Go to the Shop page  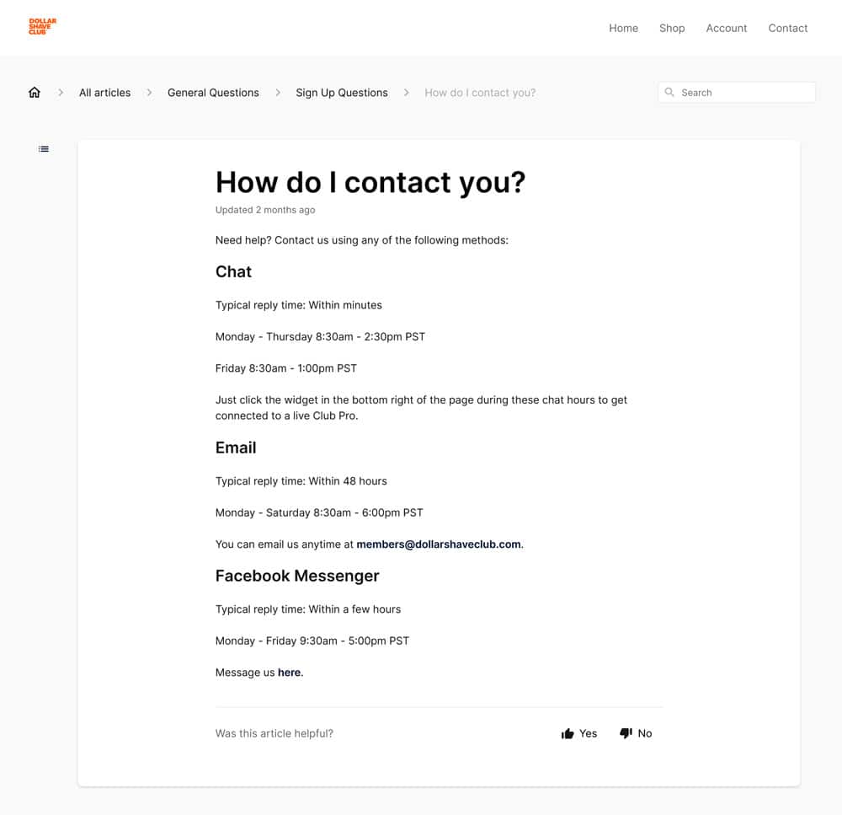[x=672, y=28]
